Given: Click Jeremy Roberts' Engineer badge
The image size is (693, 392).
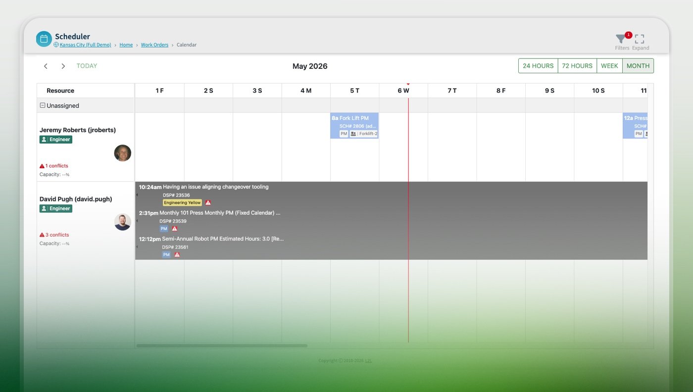Looking at the screenshot, I should [56, 140].
